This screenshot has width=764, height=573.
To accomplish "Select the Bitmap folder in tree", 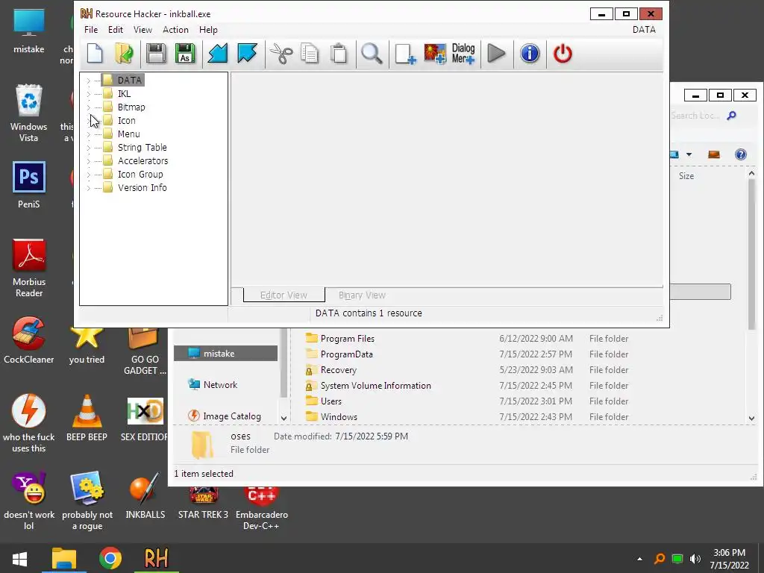I will 125,107.
